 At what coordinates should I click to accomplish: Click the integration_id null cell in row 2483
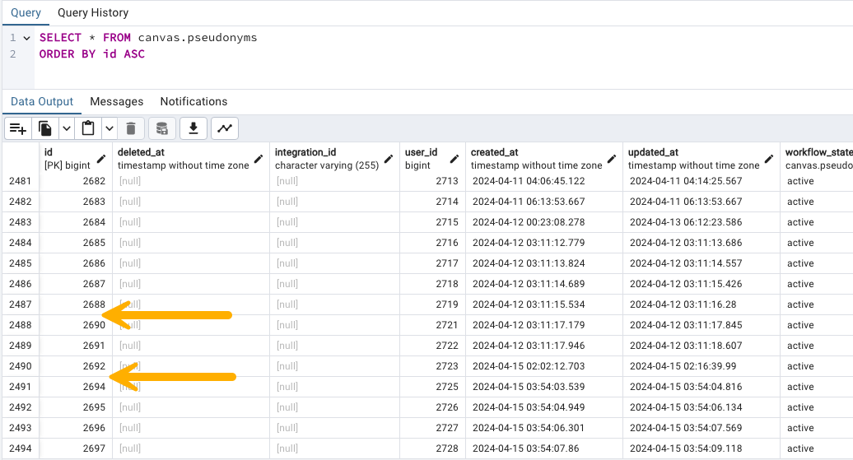334,222
